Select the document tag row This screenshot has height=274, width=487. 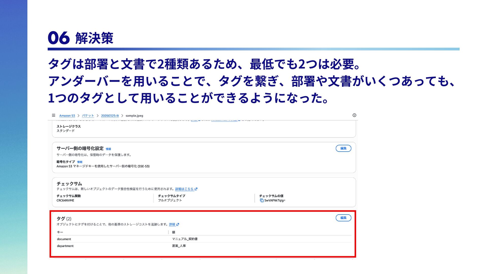pyautogui.click(x=64, y=239)
